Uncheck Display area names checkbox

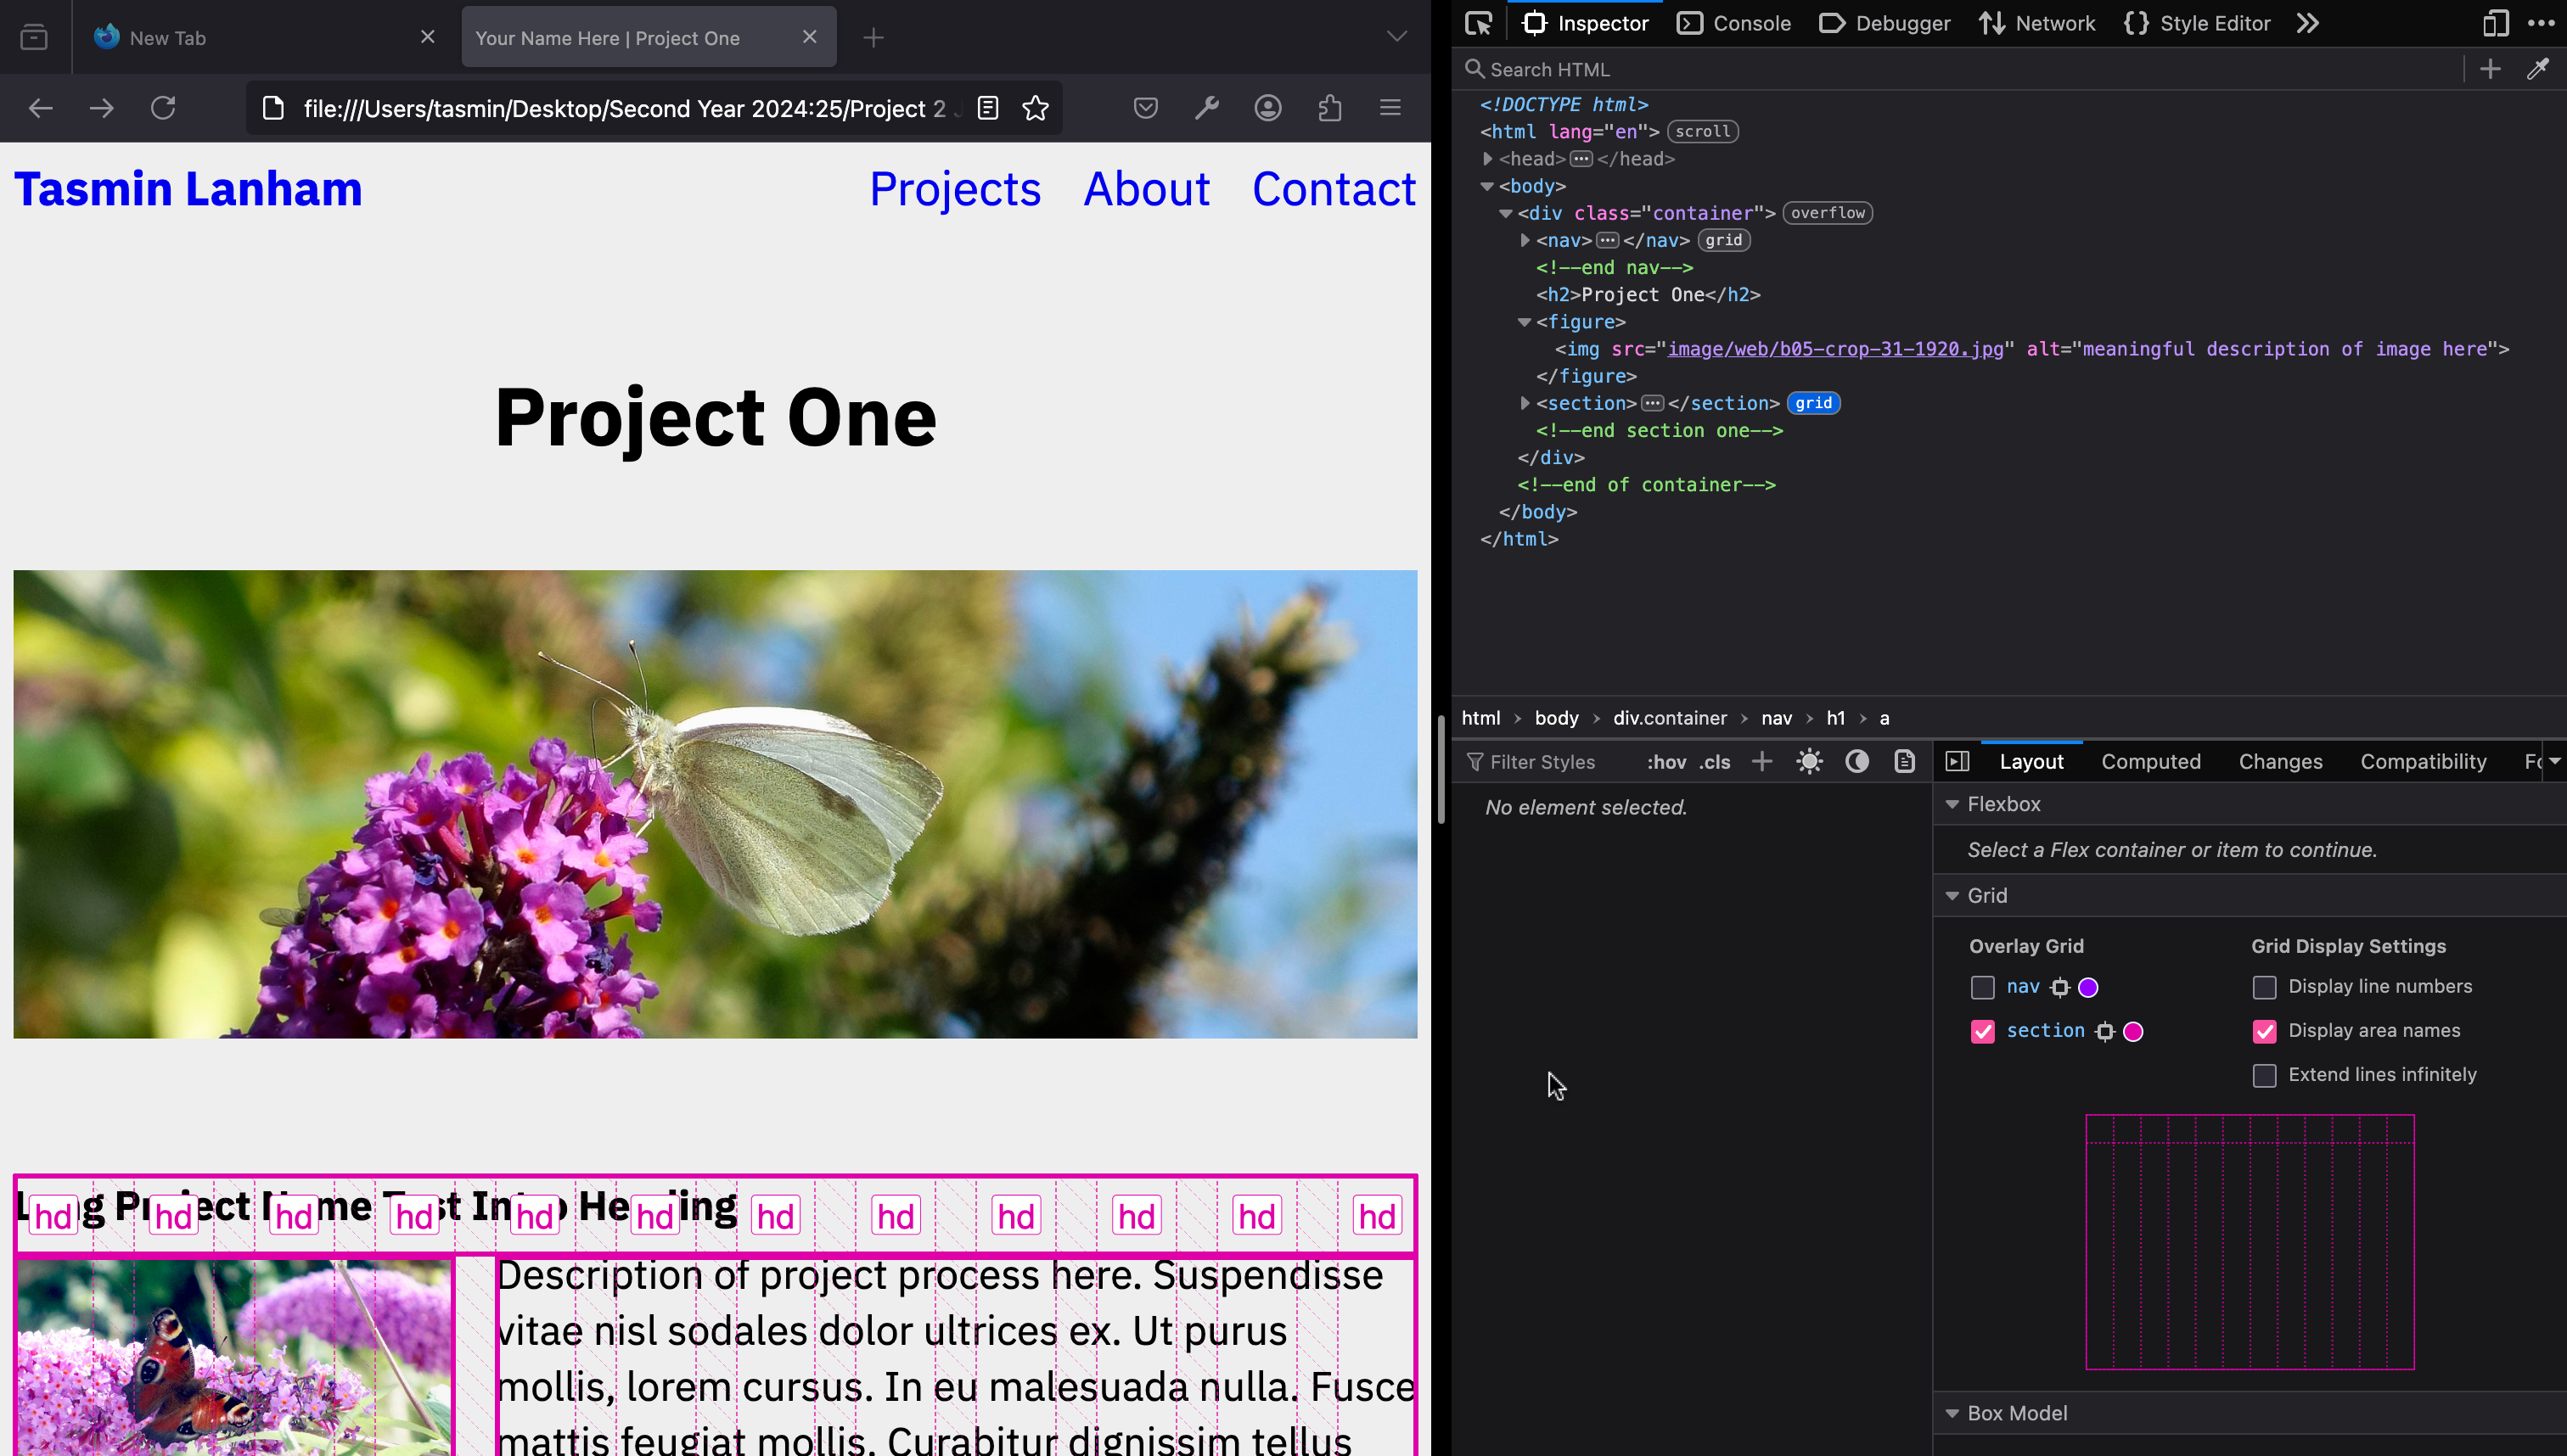tap(2264, 1032)
